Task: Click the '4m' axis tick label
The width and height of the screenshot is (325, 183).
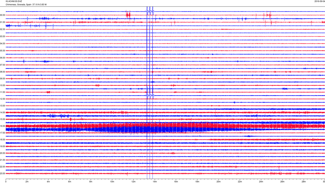Action: click(48, 182)
